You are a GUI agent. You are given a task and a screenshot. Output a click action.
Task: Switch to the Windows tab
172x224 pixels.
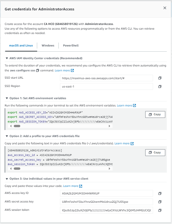click(x=48, y=45)
